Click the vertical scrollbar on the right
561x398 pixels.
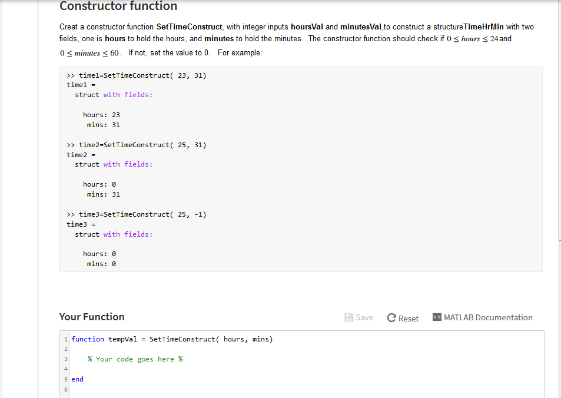(x=558, y=118)
